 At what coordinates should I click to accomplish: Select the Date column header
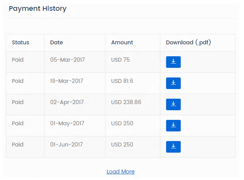pos(56,42)
